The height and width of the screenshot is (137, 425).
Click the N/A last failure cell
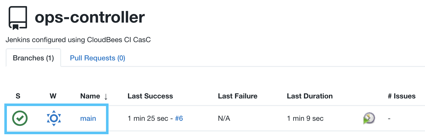coord(224,118)
